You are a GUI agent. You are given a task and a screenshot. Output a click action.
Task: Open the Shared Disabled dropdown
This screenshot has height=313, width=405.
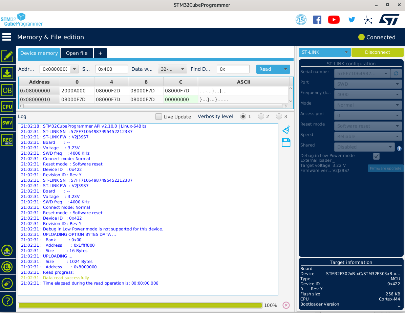pyautogui.click(x=364, y=147)
